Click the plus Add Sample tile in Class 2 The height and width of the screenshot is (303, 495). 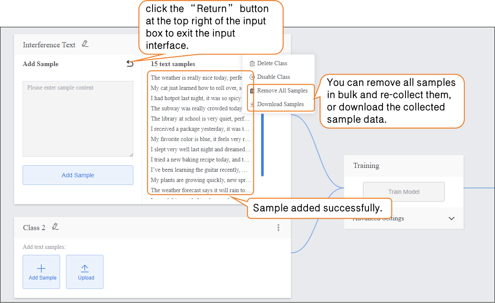tap(41, 272)
